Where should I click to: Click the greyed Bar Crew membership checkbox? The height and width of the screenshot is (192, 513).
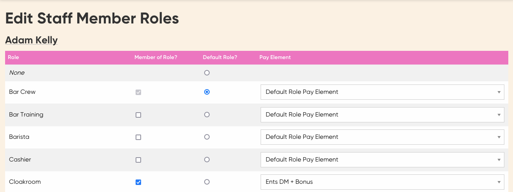point(138,92)
